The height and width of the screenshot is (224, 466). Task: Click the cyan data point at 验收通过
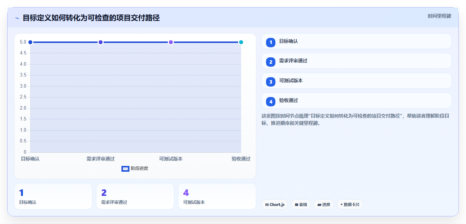pyautogui.click(x=241, y=42)
